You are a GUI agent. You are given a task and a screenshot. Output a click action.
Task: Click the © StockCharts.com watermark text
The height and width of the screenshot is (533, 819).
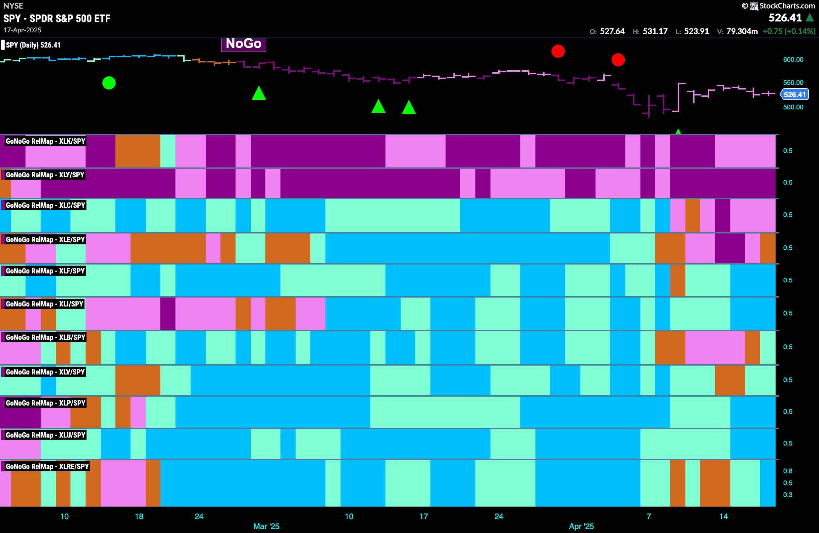tap(778, 6)
